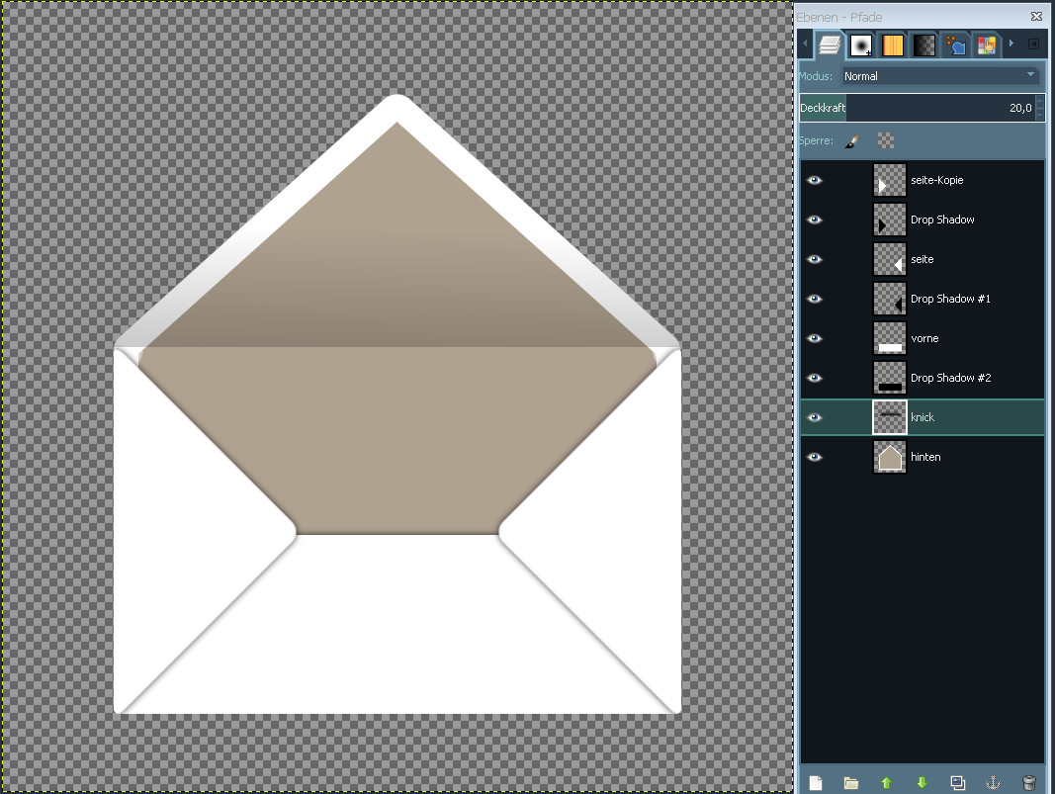Toggle the alpha channel lock checkerboard icon

tap(886, 141)
